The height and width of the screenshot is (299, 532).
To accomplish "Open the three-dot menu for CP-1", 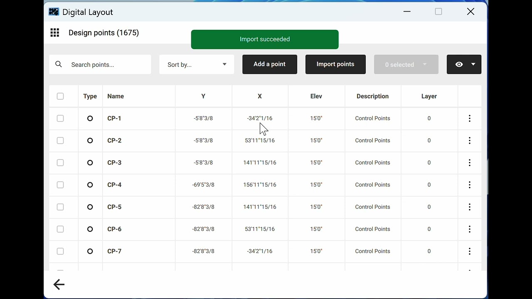I will click(x=470, y=118).
